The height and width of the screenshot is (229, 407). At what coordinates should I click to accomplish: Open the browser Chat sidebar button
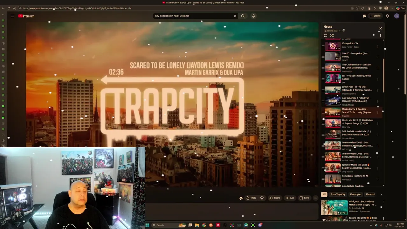(x=400, y=8)
